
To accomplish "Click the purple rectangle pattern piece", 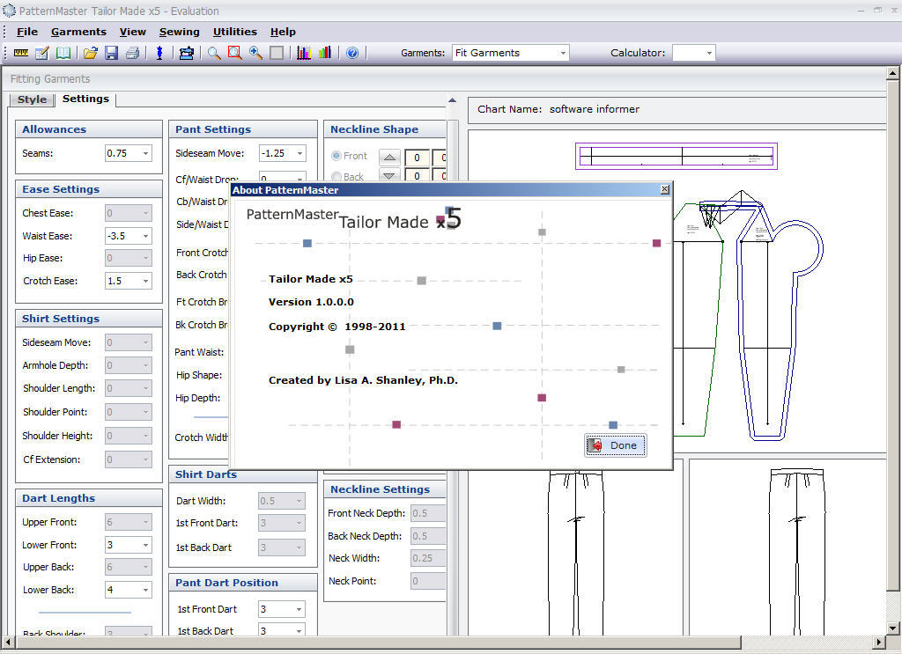I will coord(676,157).
